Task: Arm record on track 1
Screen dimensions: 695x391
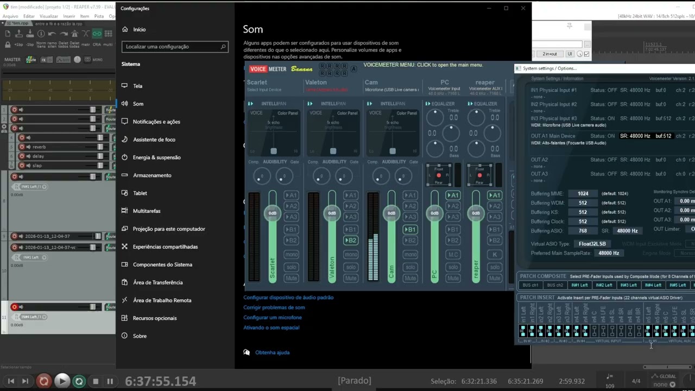Action: pyautogui.click(x=15, y=110)
